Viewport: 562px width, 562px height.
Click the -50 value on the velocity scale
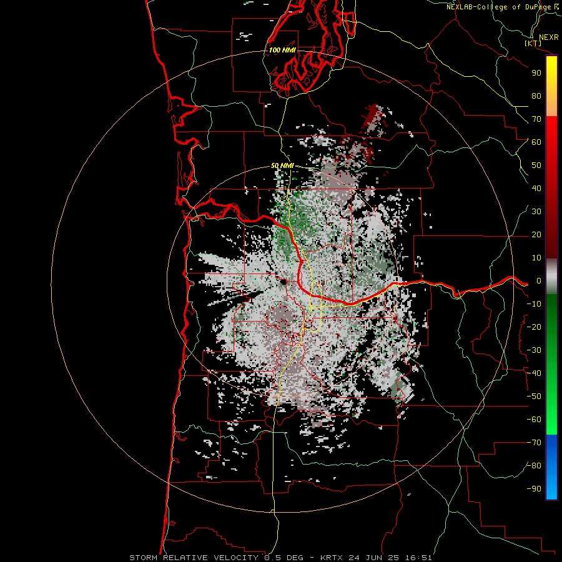534,397
